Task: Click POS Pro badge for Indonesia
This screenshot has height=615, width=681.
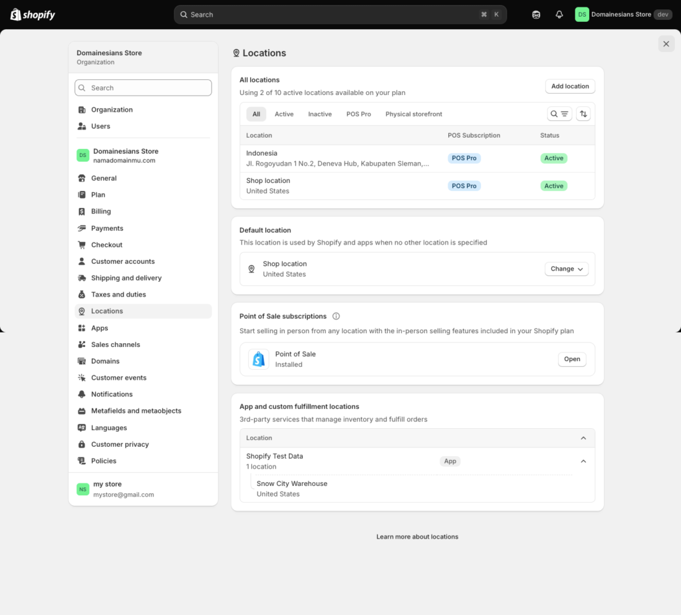Action: [464, 158]
